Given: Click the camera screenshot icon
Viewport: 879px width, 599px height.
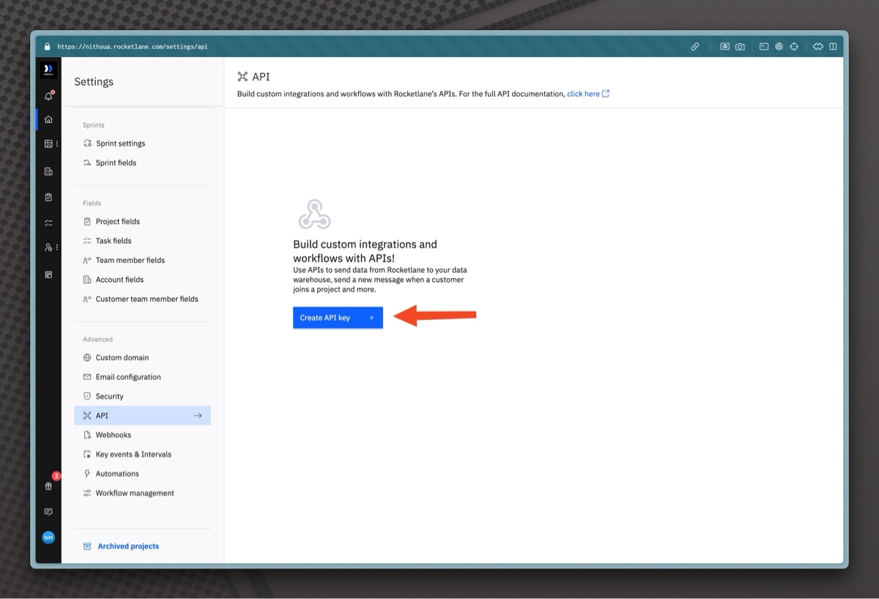Looking at the screenshot, I should pyautogui.click(x=740, y=46).
